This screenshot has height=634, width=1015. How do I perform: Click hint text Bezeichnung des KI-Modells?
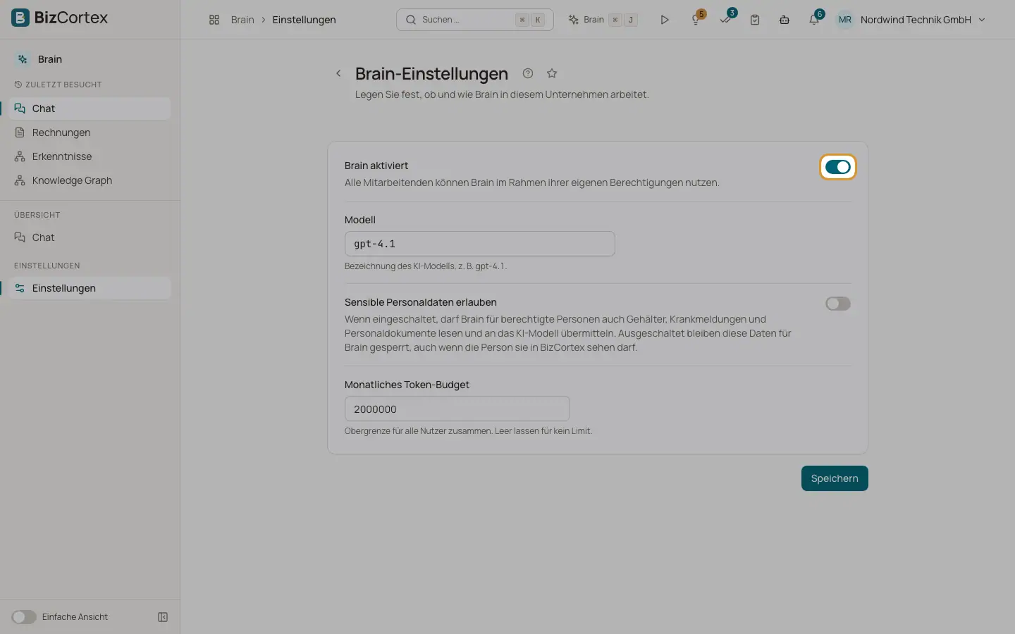[426, 266]
